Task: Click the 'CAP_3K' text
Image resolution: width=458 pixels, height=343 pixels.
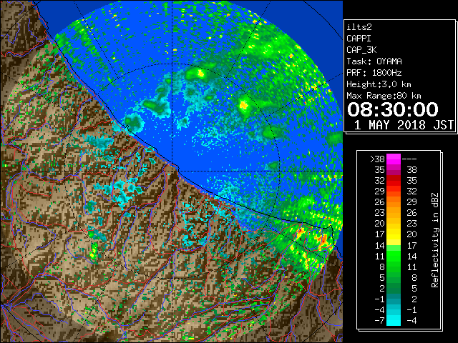Action: [x=361, y=50]
